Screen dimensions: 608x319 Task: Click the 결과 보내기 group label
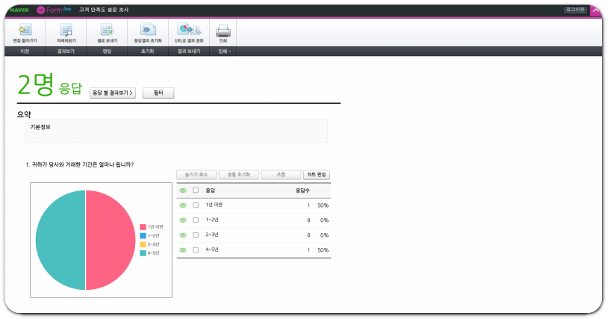tap(189, 51)
